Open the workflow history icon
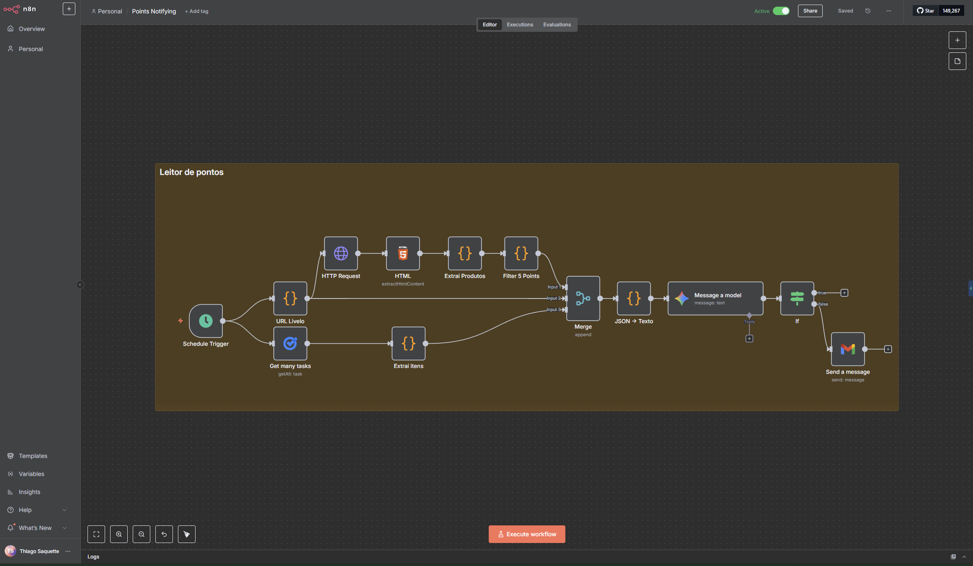 (x=868, y=11)
